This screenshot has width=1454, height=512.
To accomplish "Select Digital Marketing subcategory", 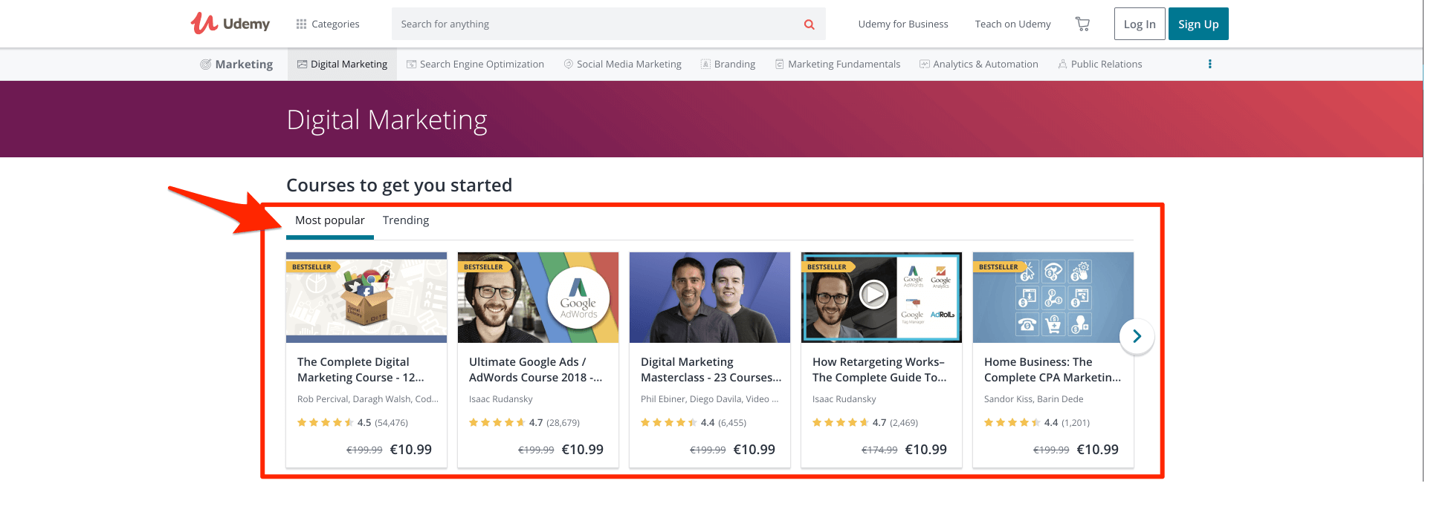I will [342, 65].
